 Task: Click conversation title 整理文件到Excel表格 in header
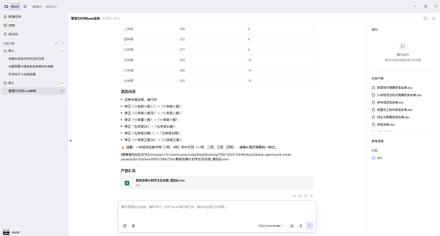pyautogui.click(x=85, y=18)
